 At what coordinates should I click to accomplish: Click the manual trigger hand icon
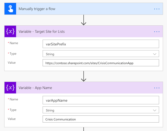(10, 9)
